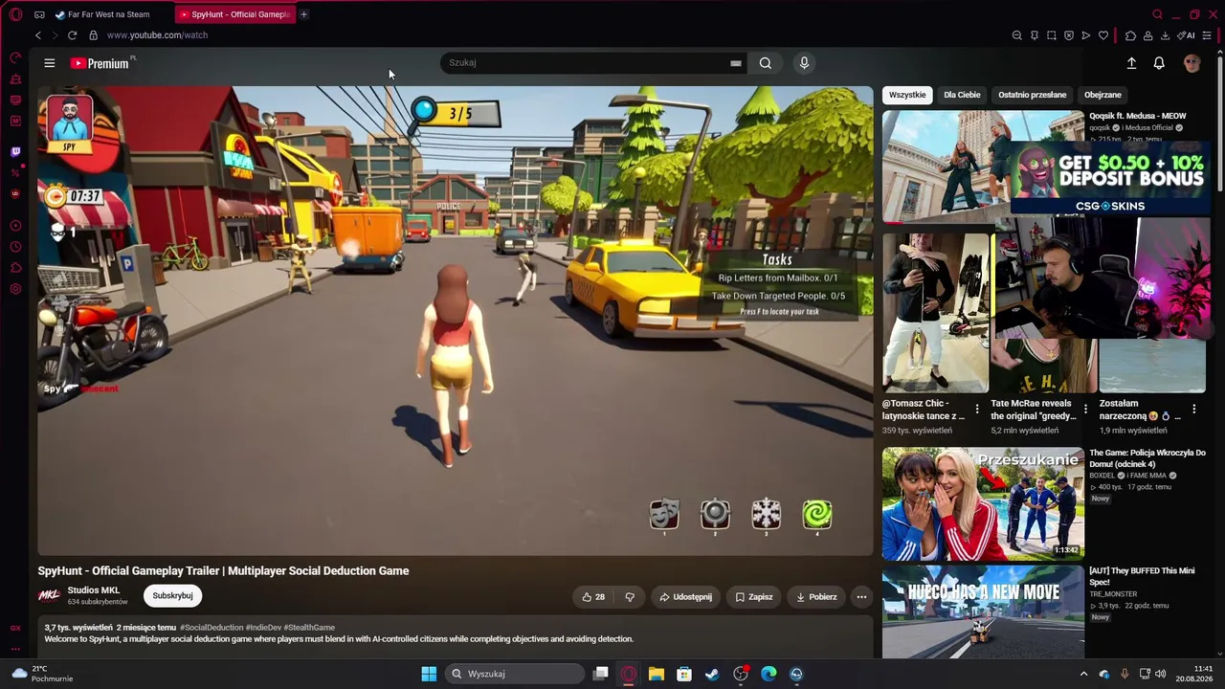
Task: Open the #StealthGame hashtag link
Action: pyautogui.click(x=309, y=628)
